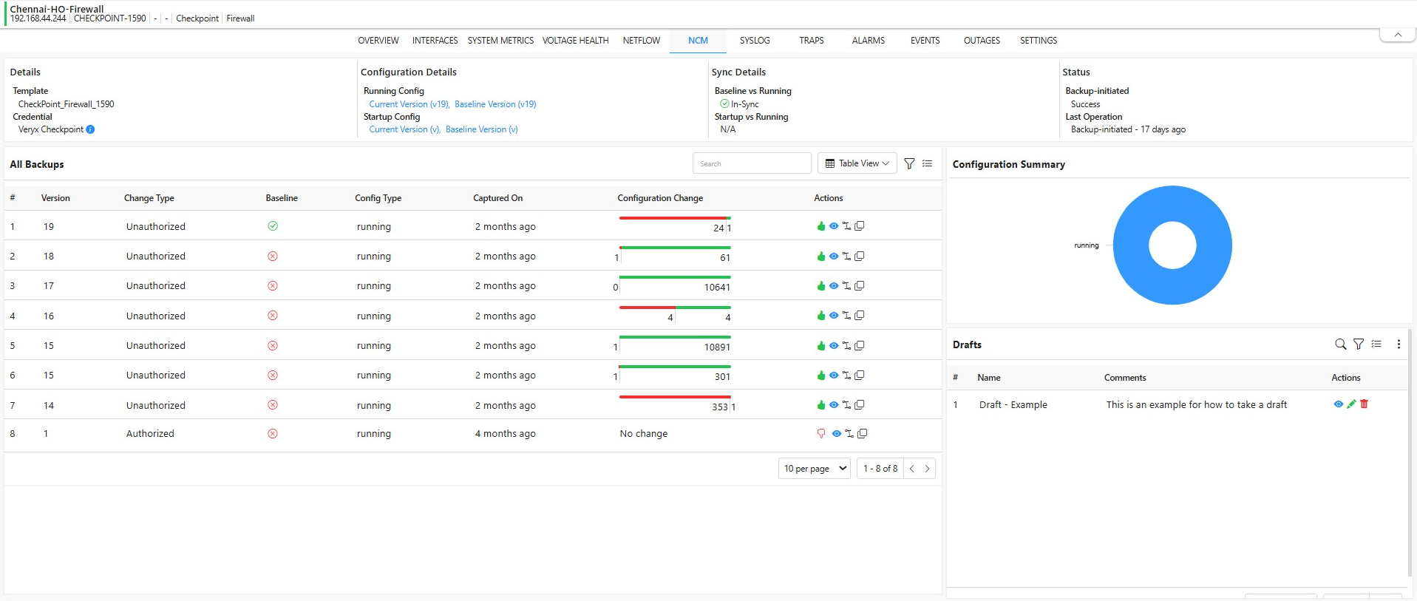The width and height of the screenshot is (1417, 601).
Task: Switch to the SYSLOG tab
Action: click(x=754, y=41)
